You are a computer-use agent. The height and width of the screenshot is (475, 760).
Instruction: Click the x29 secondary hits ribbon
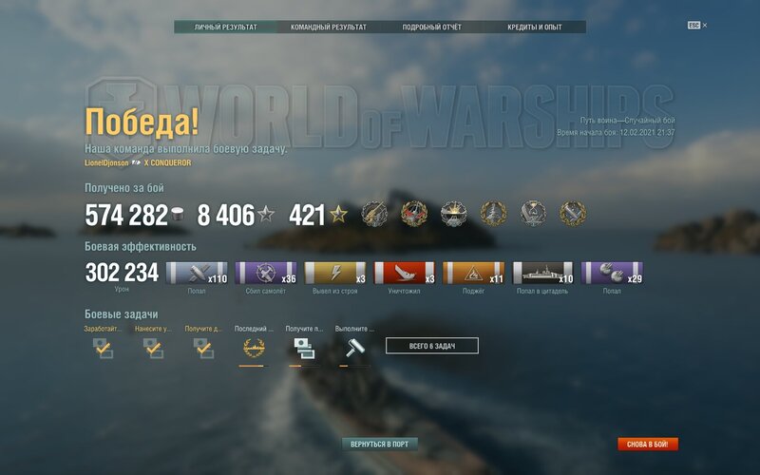[612, 273]
